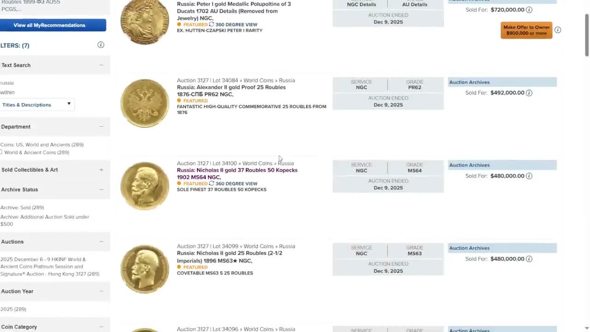Image resolution: width=590 pixels, height=332 pixels.
Task: Collapse the Text Search filter section
Action: point(101,65)
